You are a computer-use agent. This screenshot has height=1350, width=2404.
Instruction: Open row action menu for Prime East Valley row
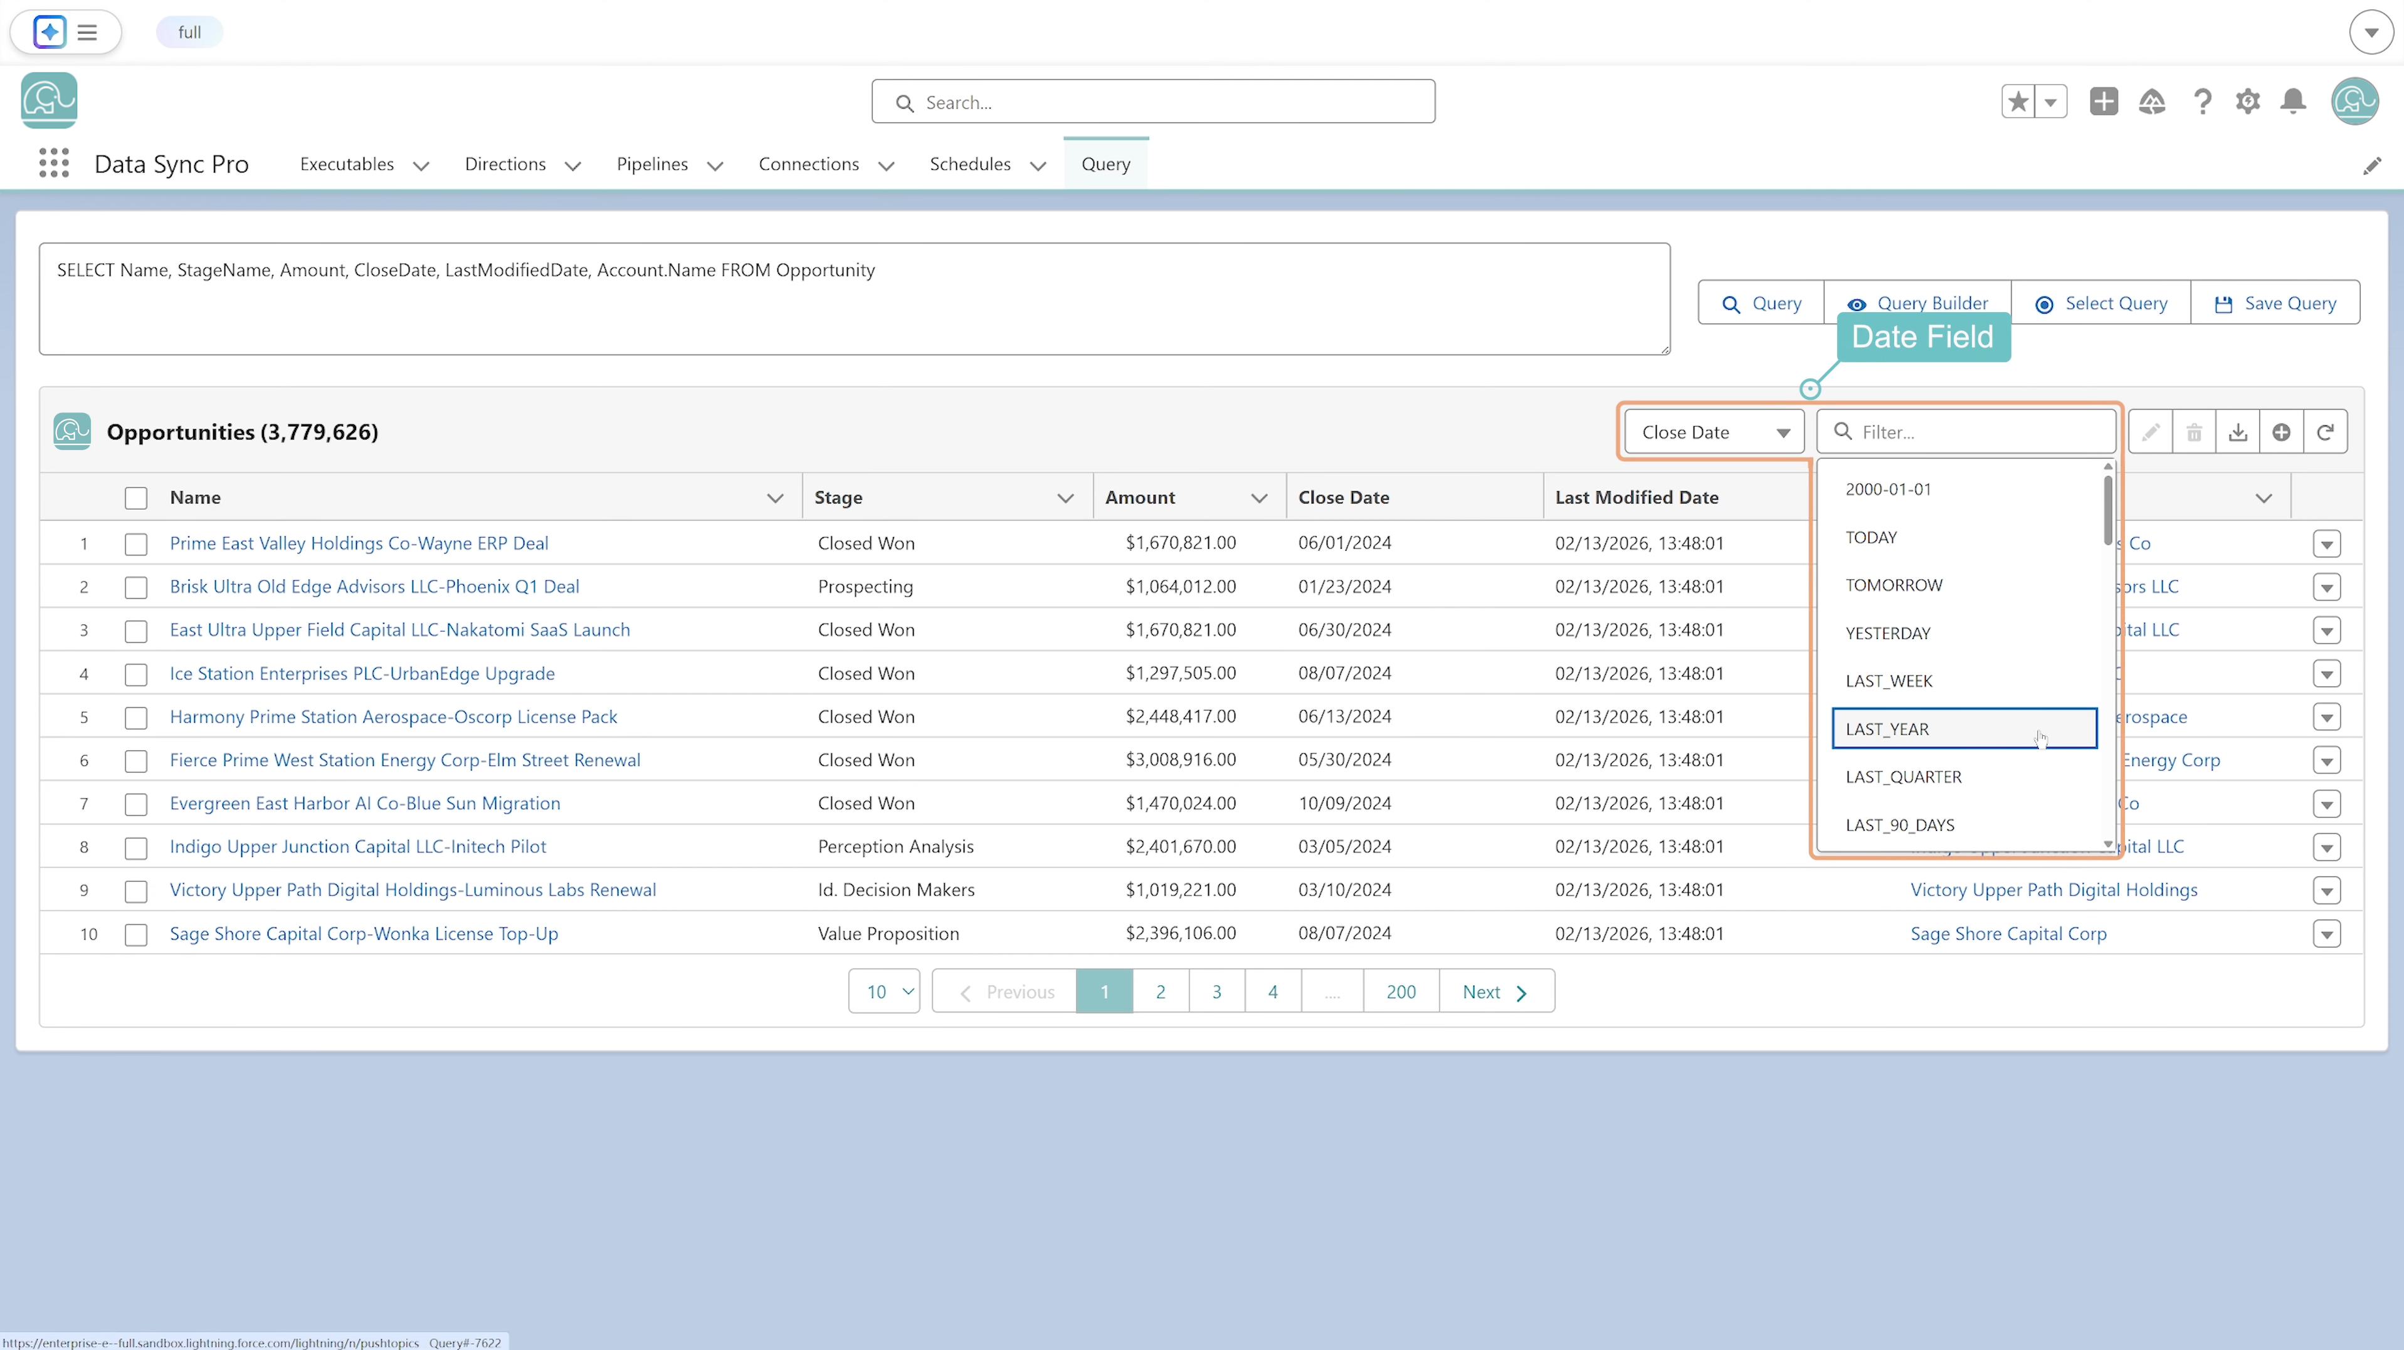2326,544
